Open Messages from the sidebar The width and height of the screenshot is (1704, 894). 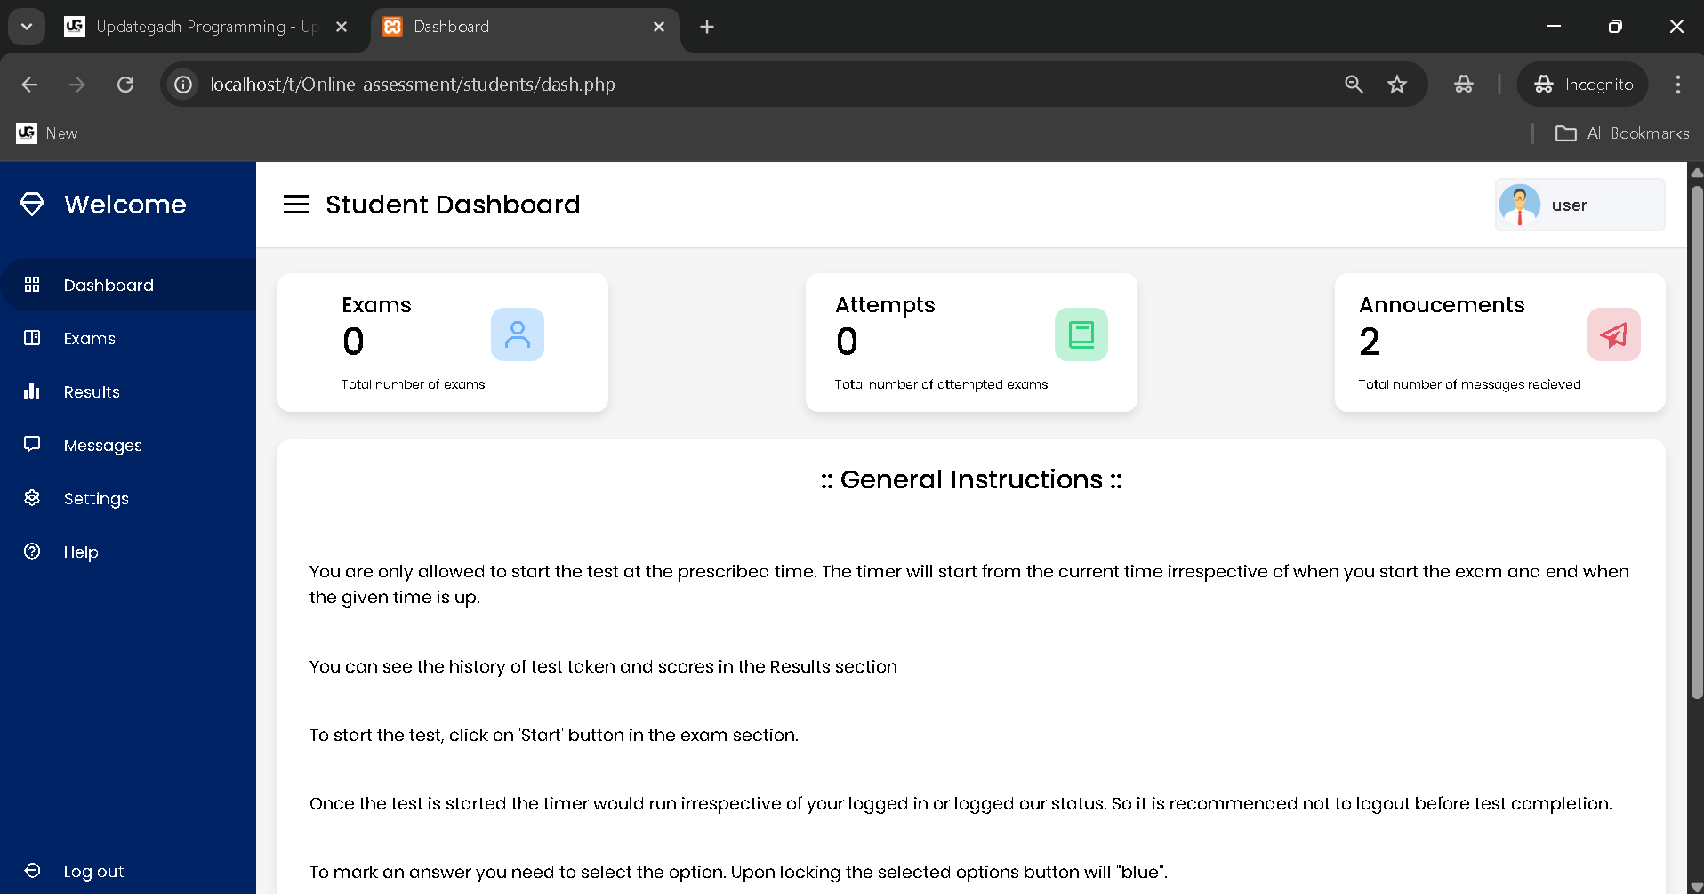(x=102, y=446)
